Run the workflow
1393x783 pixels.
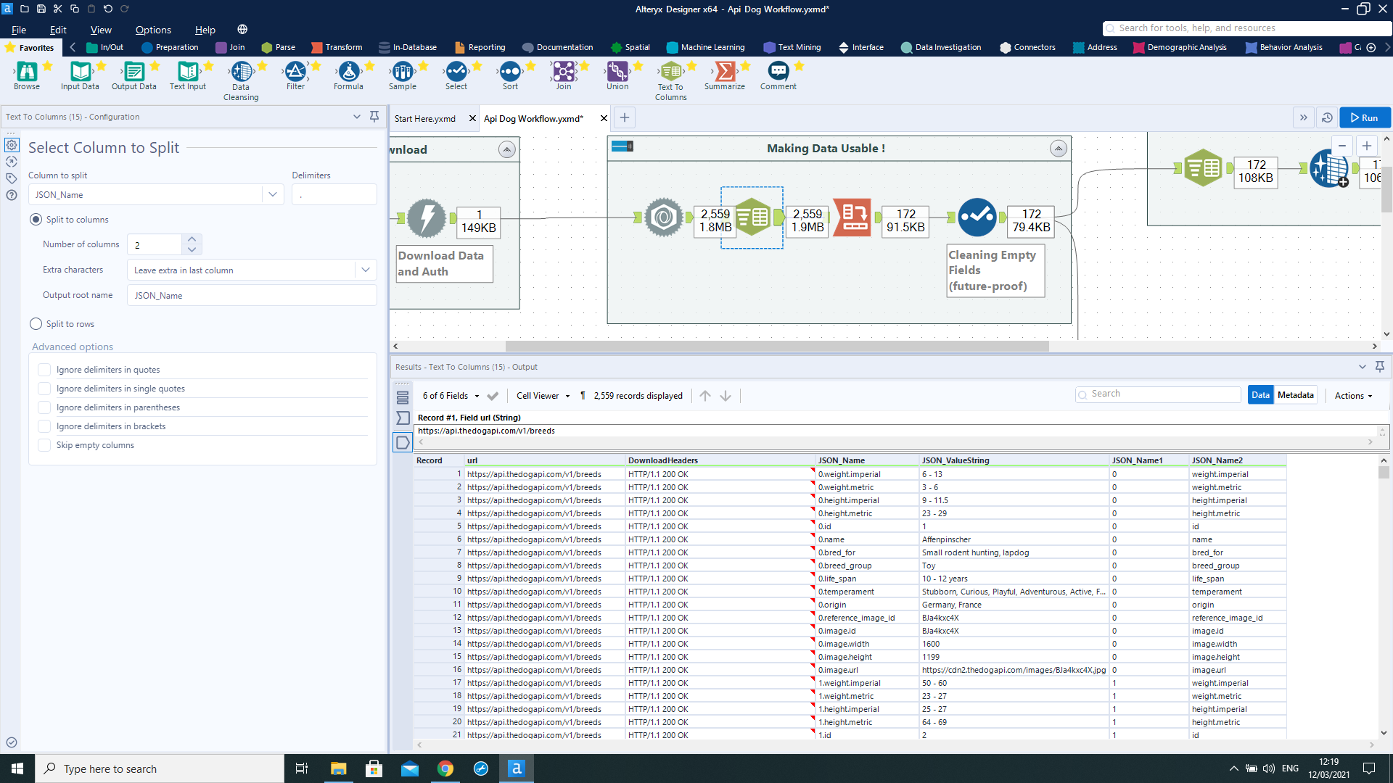click(1364, 117)
